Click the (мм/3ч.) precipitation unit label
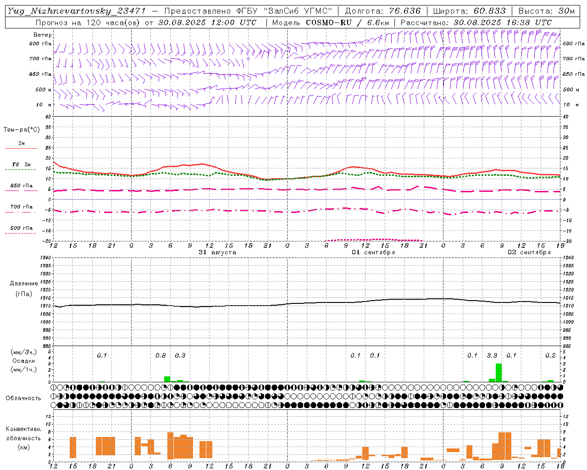 click(24, 352)
